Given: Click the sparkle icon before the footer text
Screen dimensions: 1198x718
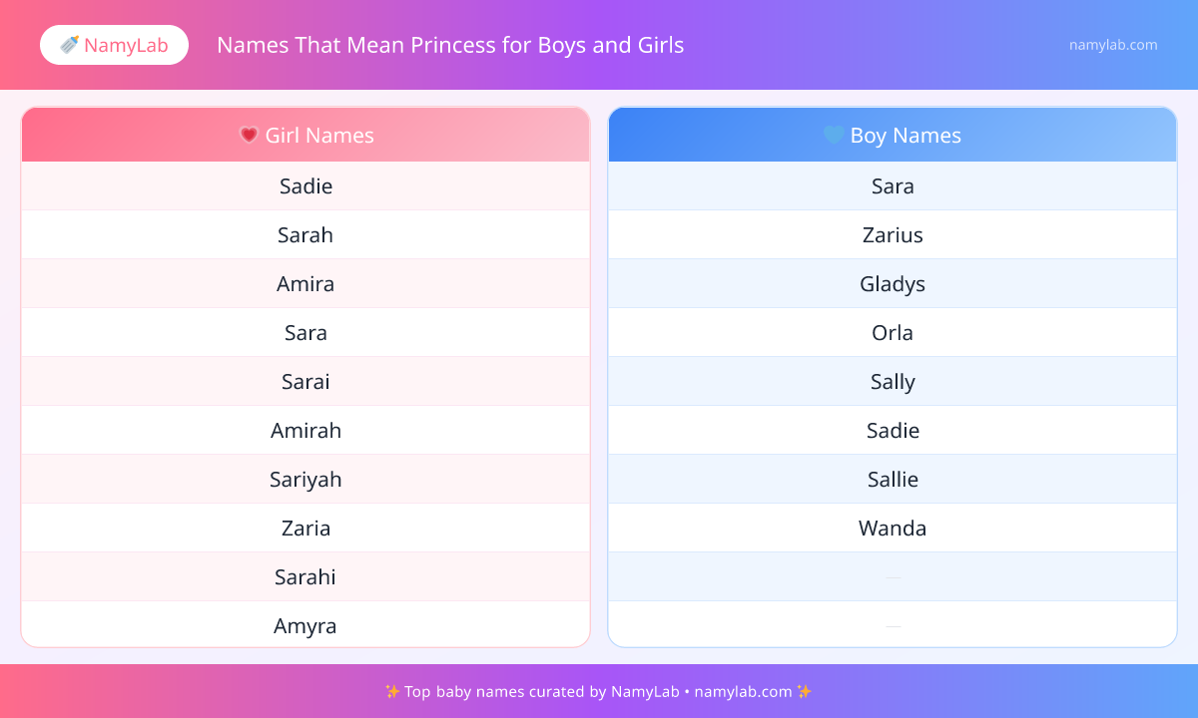Looking at the screenshot, I should (392, 691).
